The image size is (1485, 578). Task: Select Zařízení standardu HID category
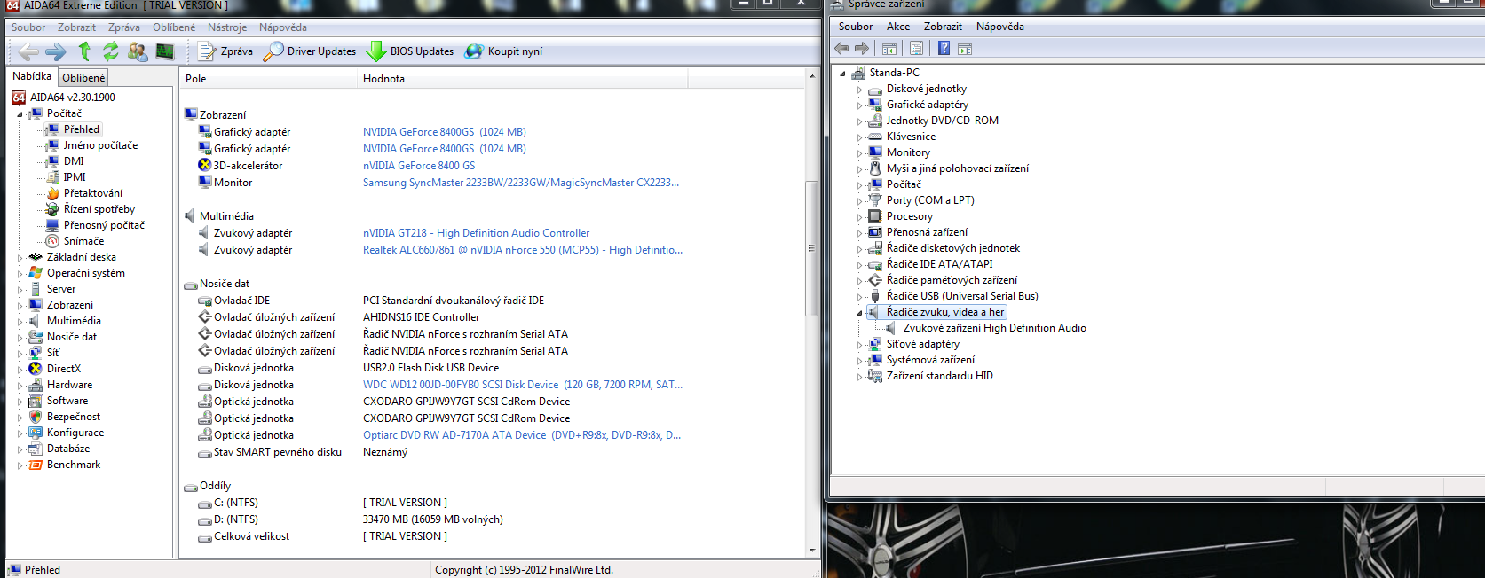pyautogui.click(x=939, y=376)
